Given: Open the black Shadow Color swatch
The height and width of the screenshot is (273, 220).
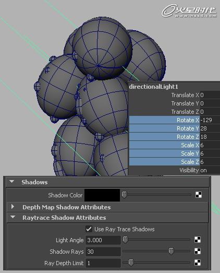Looking at the screenshot, I should coord(102,195).
